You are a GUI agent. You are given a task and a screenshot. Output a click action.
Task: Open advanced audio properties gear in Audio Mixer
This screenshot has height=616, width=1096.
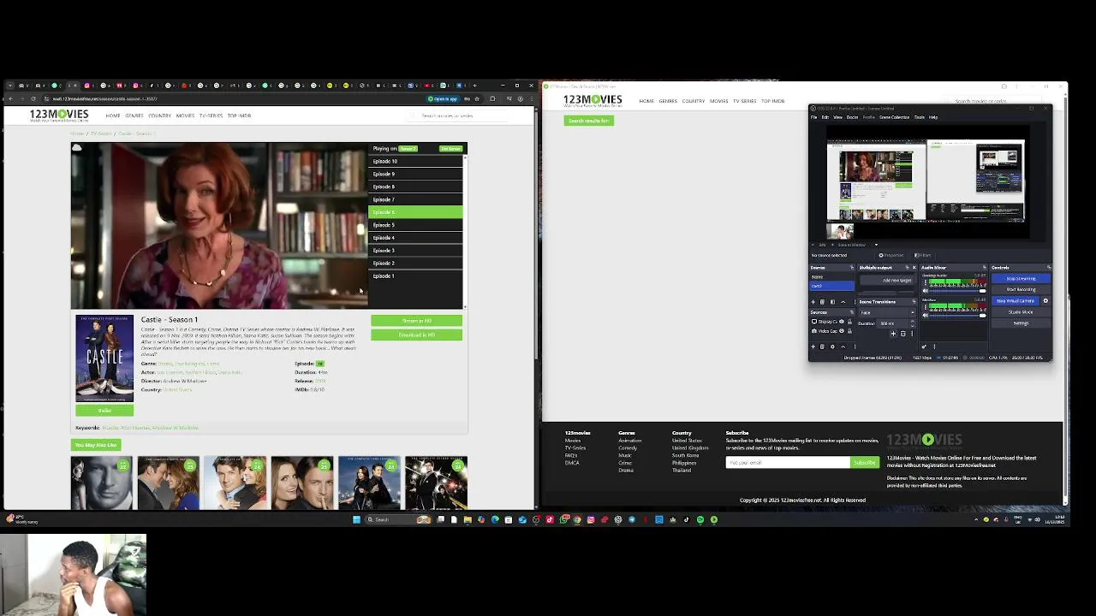pyautogui.click(x=924, y=346)
